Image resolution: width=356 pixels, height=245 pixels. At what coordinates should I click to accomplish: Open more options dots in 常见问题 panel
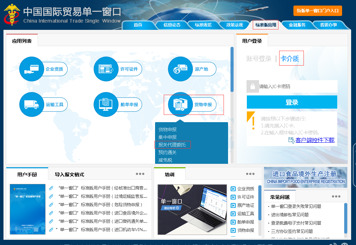tap(336, 196)
